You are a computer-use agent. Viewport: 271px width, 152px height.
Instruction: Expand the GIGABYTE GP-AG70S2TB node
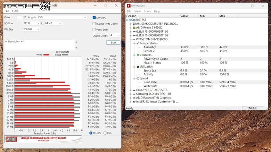[131, 90]
